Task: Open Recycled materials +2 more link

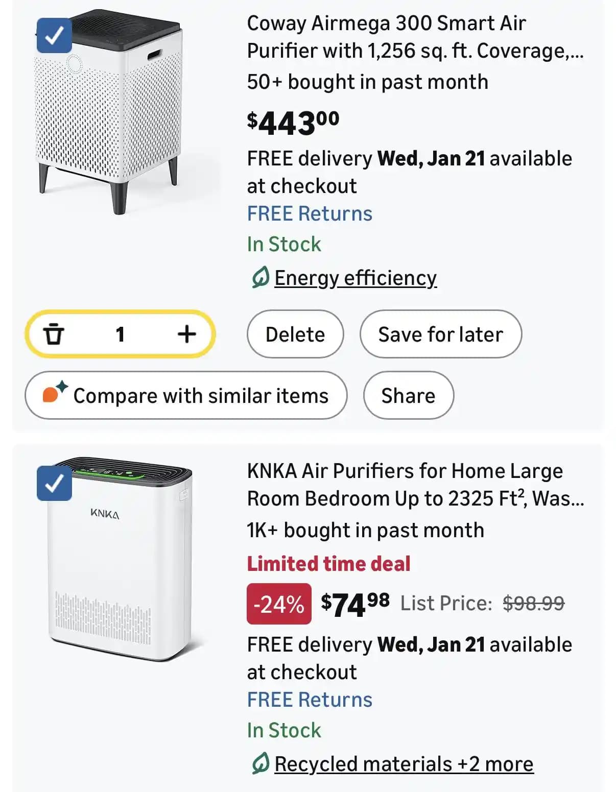Action: pos(404,764)
